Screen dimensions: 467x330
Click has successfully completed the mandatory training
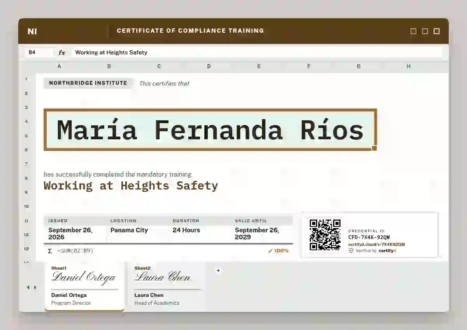tap(118, 174)
